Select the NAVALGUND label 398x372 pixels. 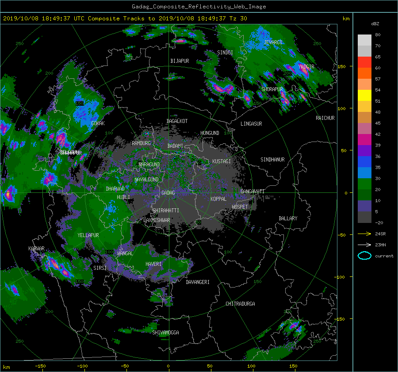[x=146, y=180]
